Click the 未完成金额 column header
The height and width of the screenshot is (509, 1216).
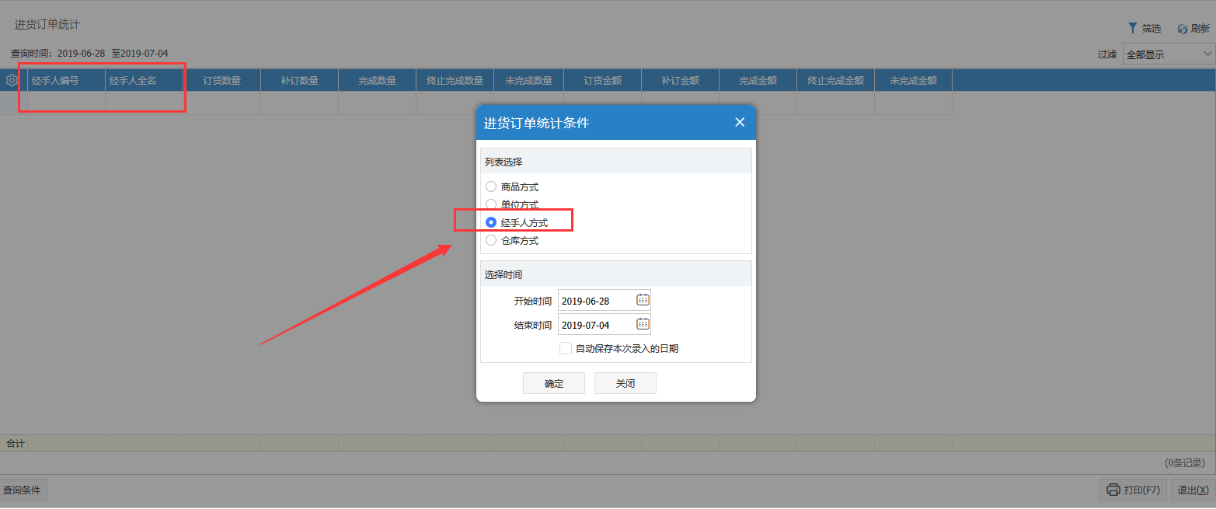913,80
